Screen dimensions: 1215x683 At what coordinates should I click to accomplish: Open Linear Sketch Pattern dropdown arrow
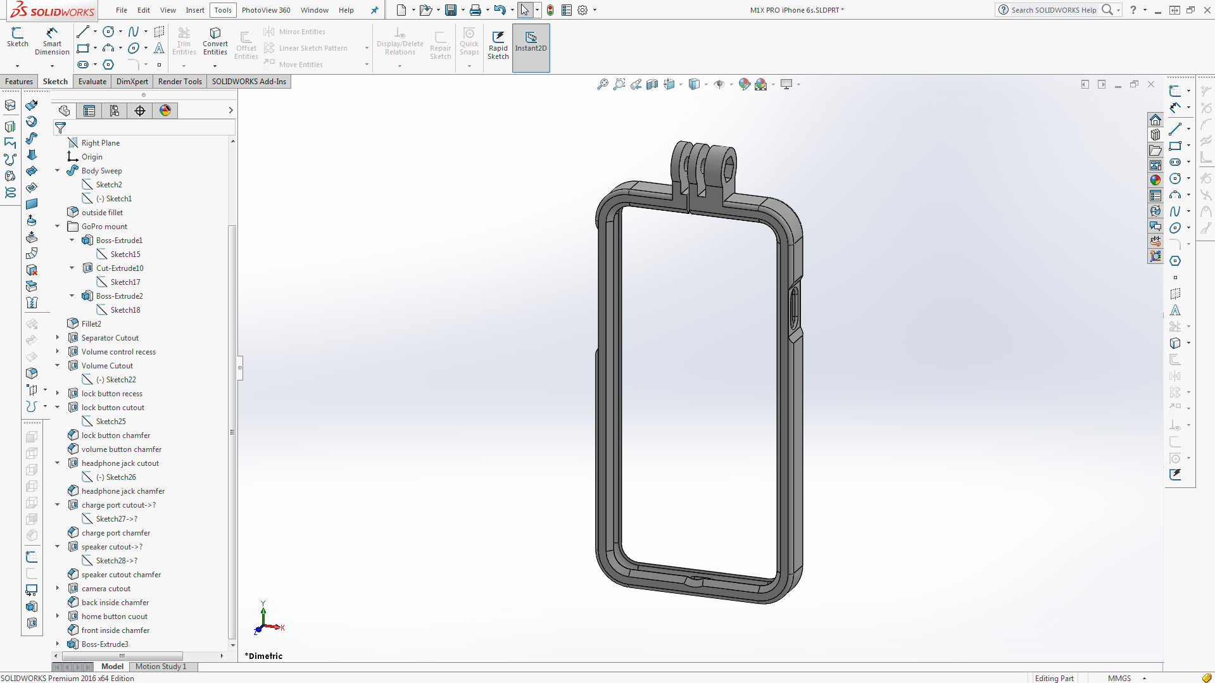pos(367,48)
